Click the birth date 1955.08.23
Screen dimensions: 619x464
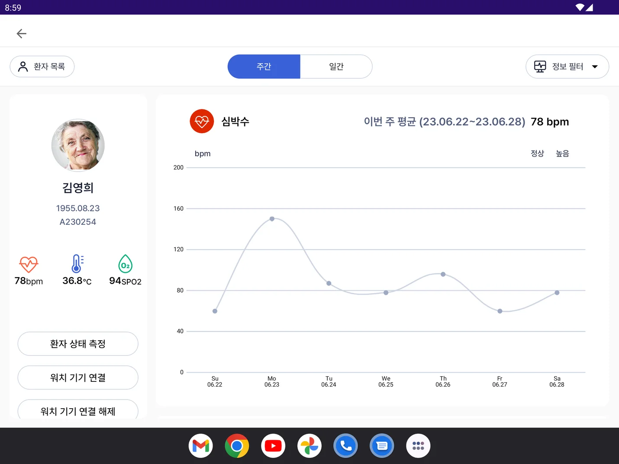(78, 208)
